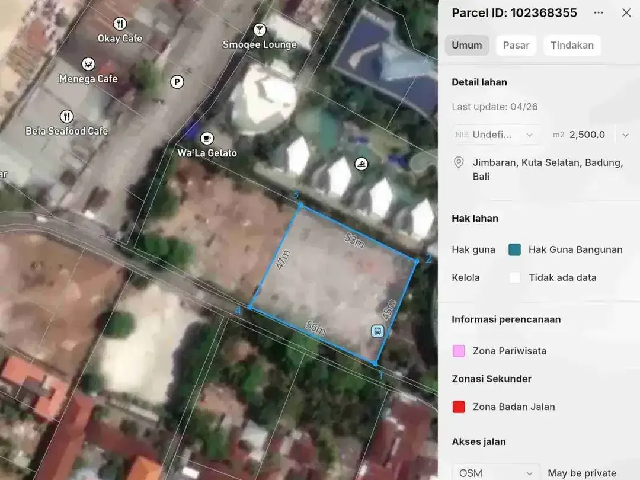Viewport: 640px width, 480px height.
Task: Select the Wa'La Gelato coffee cup marker
Action: 207,138
